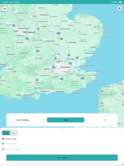Click Southend-on-Sea label on the map
Viewport: 124px width, 166px height.
[87, 66]
